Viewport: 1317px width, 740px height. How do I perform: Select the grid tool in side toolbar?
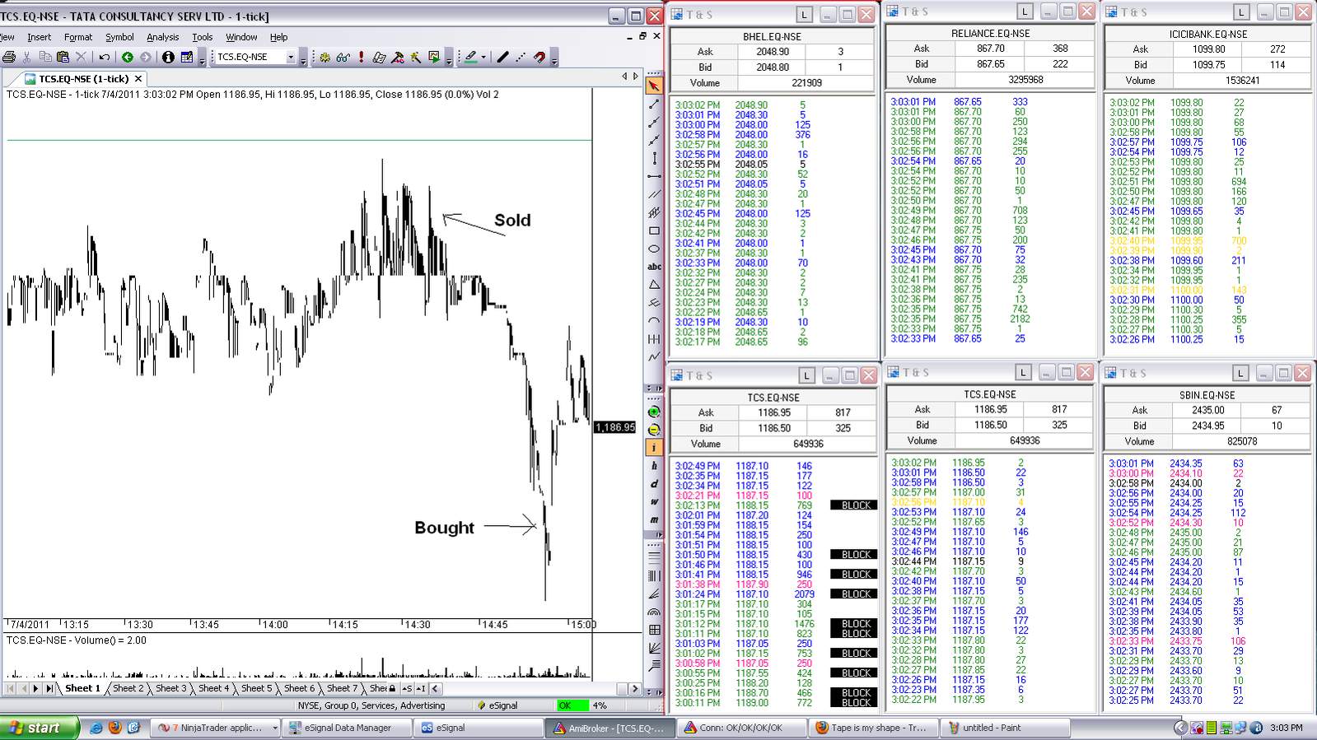pyautogui.click(x=654, y=630)
